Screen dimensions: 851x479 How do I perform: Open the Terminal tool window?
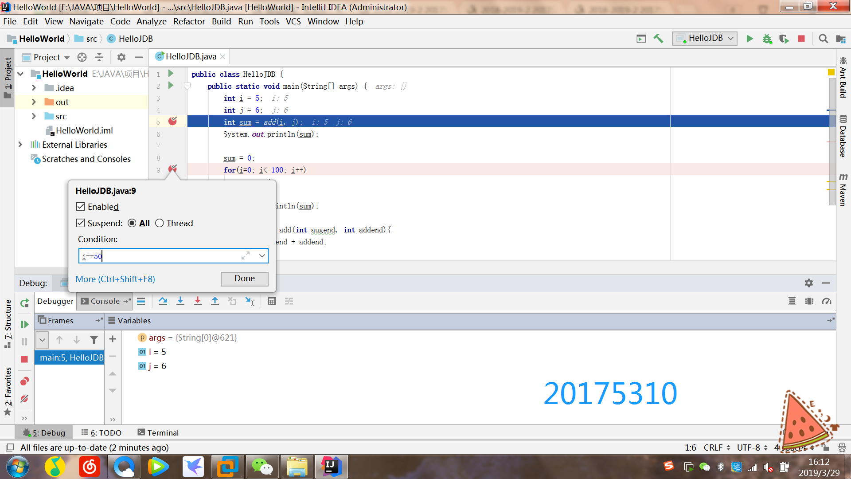click(x=158, y=433)
